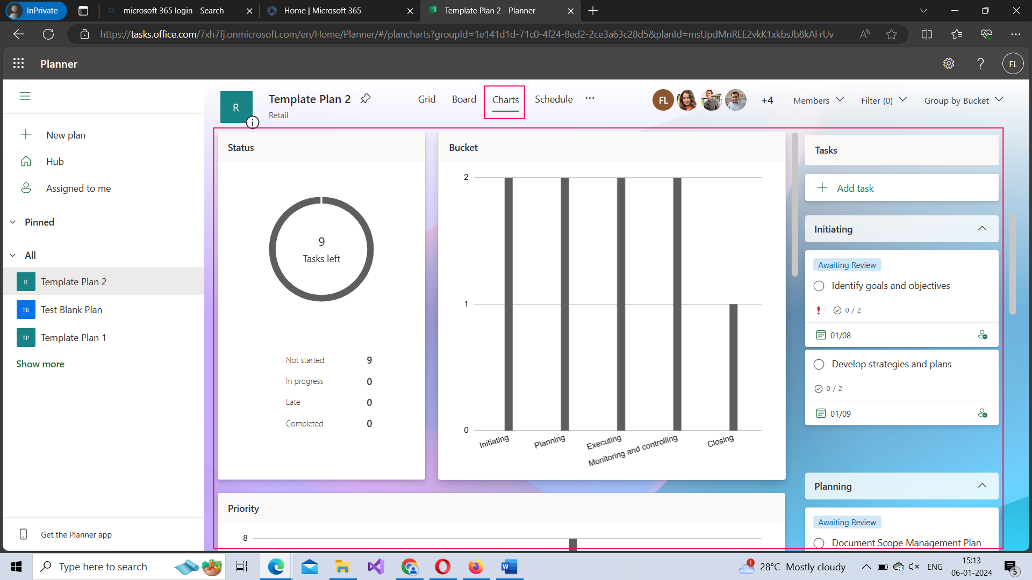The height and width of the screenshot is (580, 1032).
Task: Open Template Plan 1 in sidebar
Action: pos(103,337)
